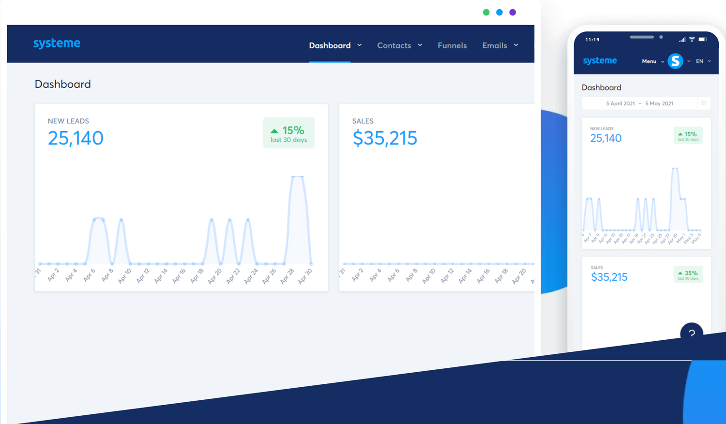Click the round S avatar icon
The width and height of the screenshot is (726, 424).
click(x=675, y=61)
